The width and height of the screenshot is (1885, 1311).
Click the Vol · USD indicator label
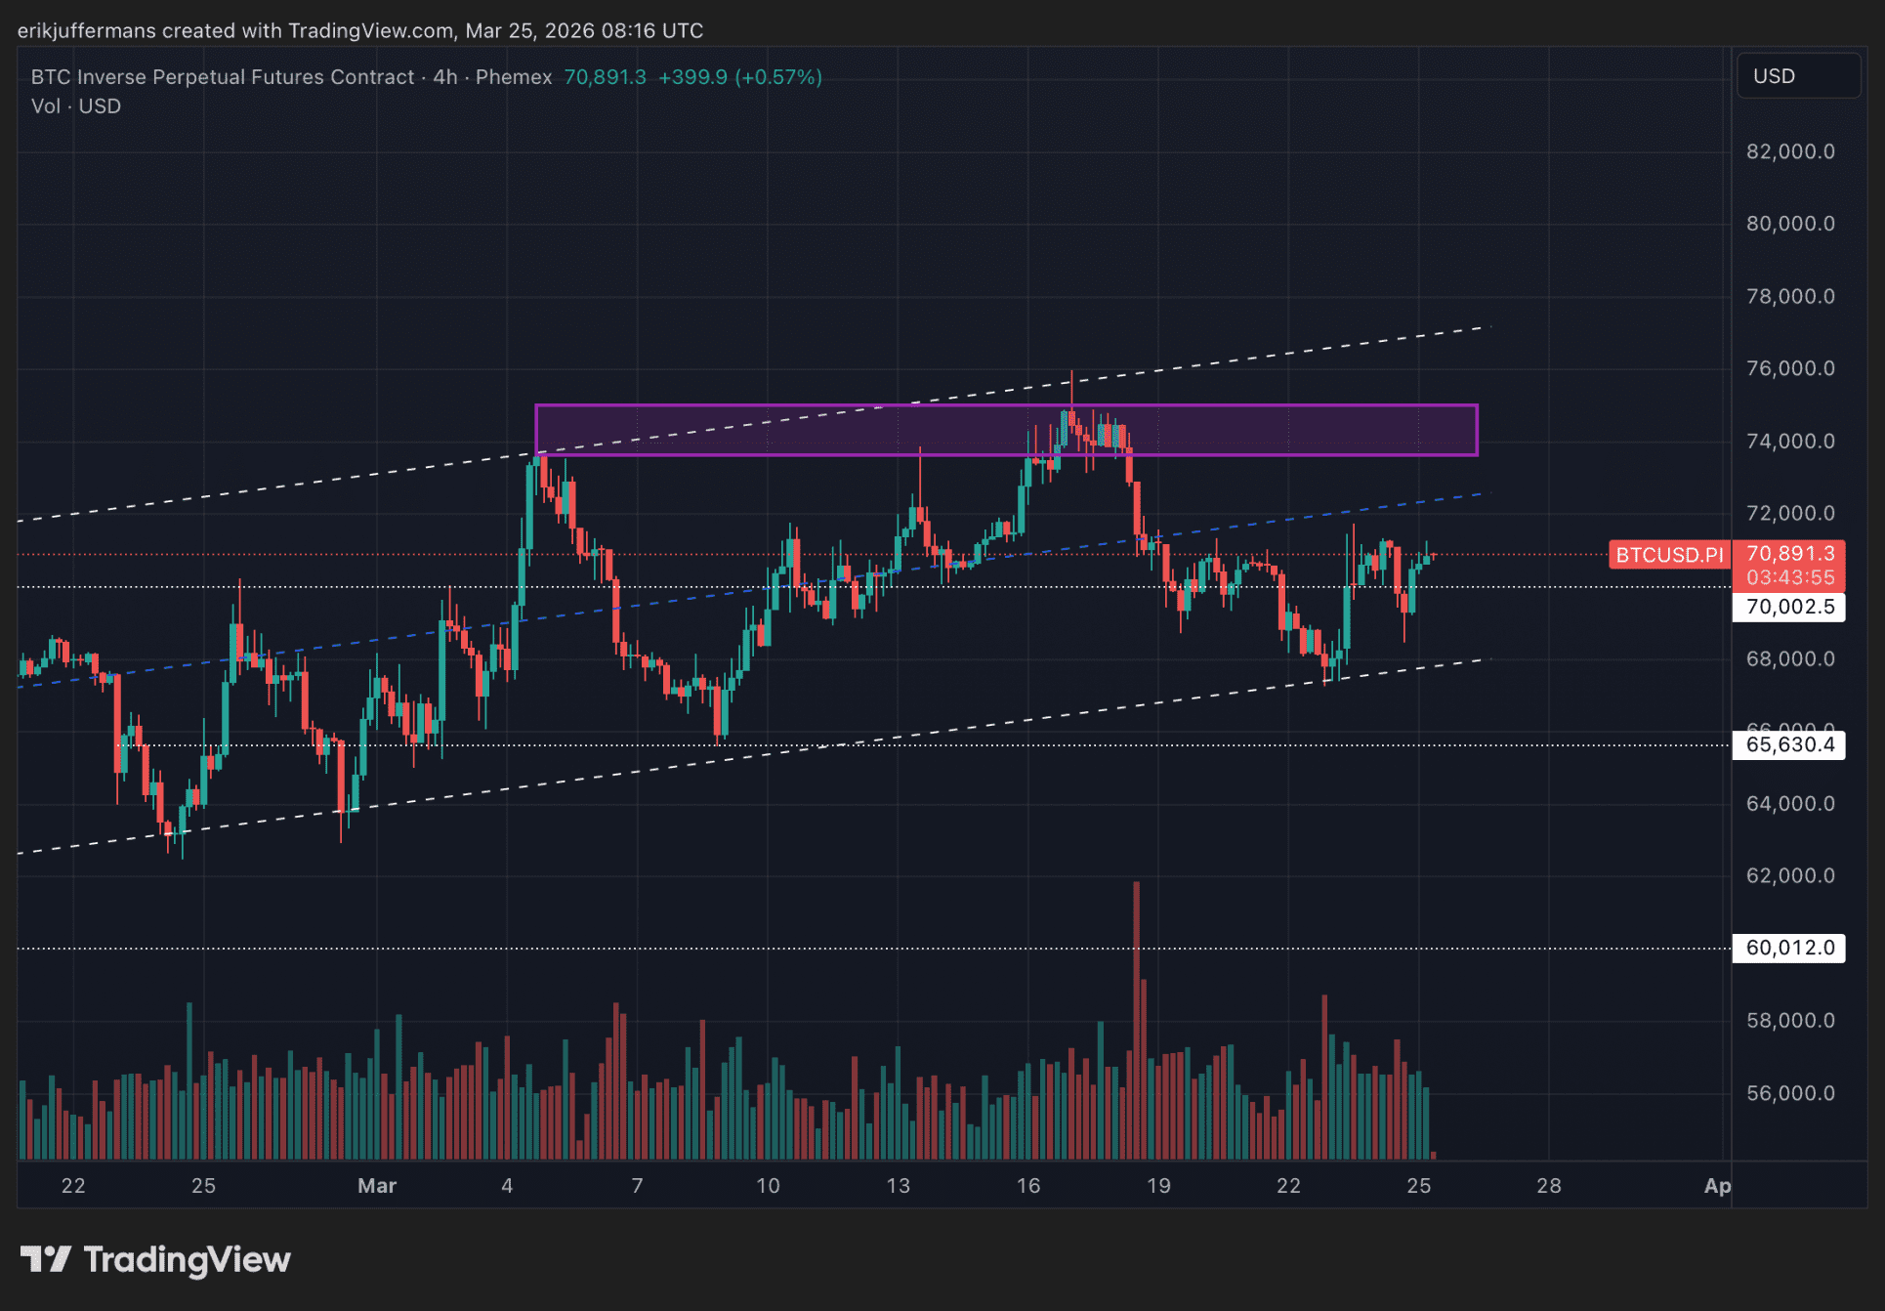click(x=76, y=106)
